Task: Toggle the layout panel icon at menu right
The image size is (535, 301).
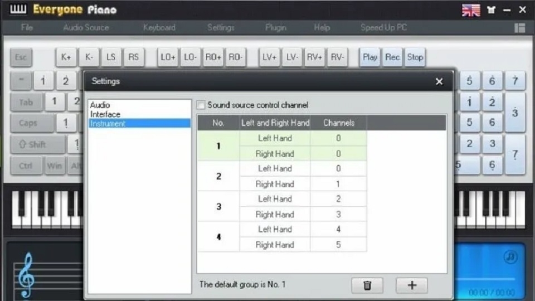Action: 519,28
